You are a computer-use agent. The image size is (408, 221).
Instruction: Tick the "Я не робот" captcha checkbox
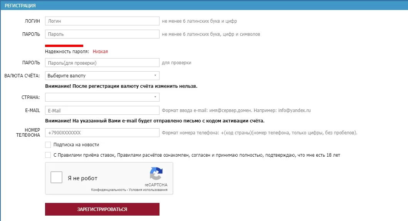57,178
